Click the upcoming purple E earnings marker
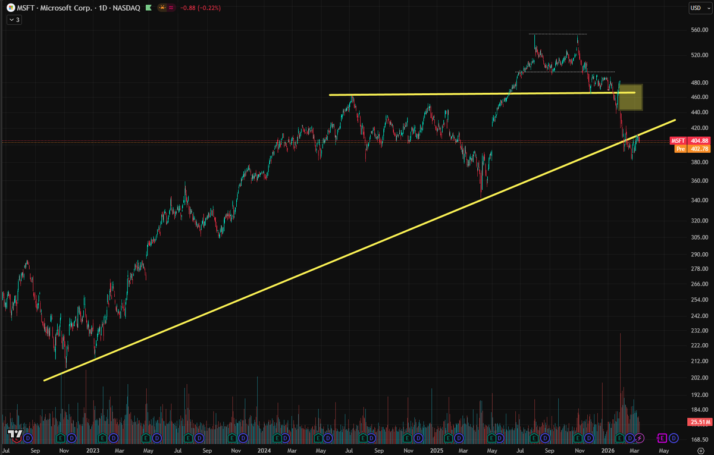This screenshot has width=714, height=455. click(x=662, y=438)
